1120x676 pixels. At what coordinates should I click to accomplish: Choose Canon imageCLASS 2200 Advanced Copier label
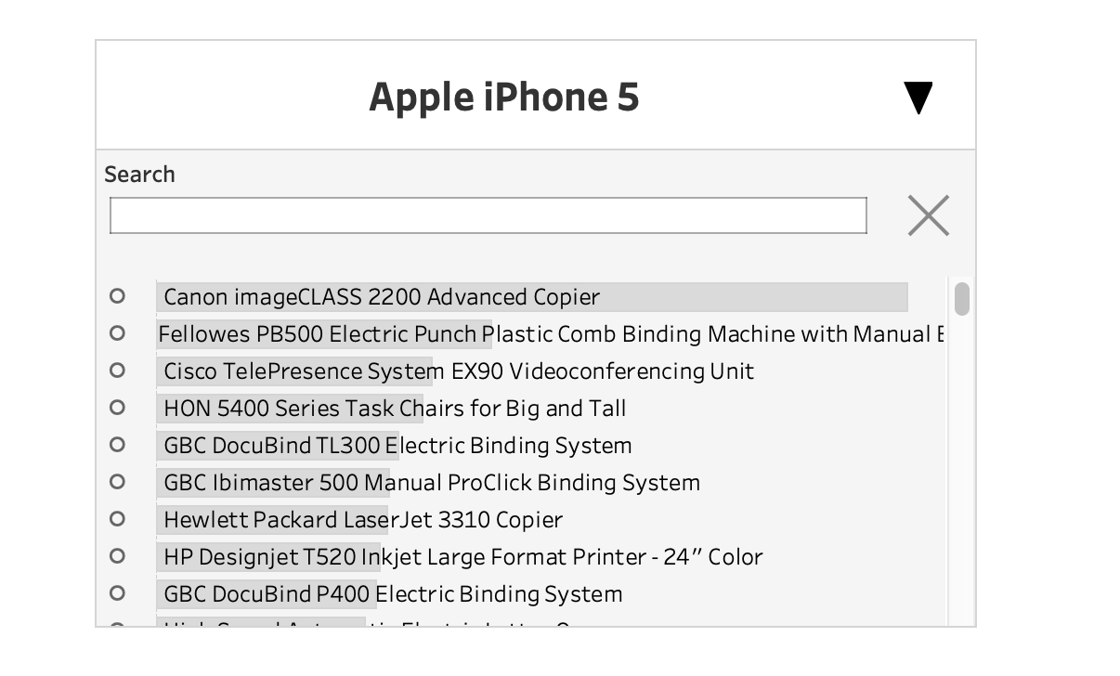[382, 297]
